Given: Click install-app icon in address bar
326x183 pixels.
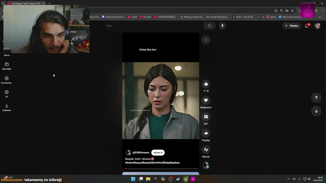Looking at the screenshot, I should tap(276, 11).
